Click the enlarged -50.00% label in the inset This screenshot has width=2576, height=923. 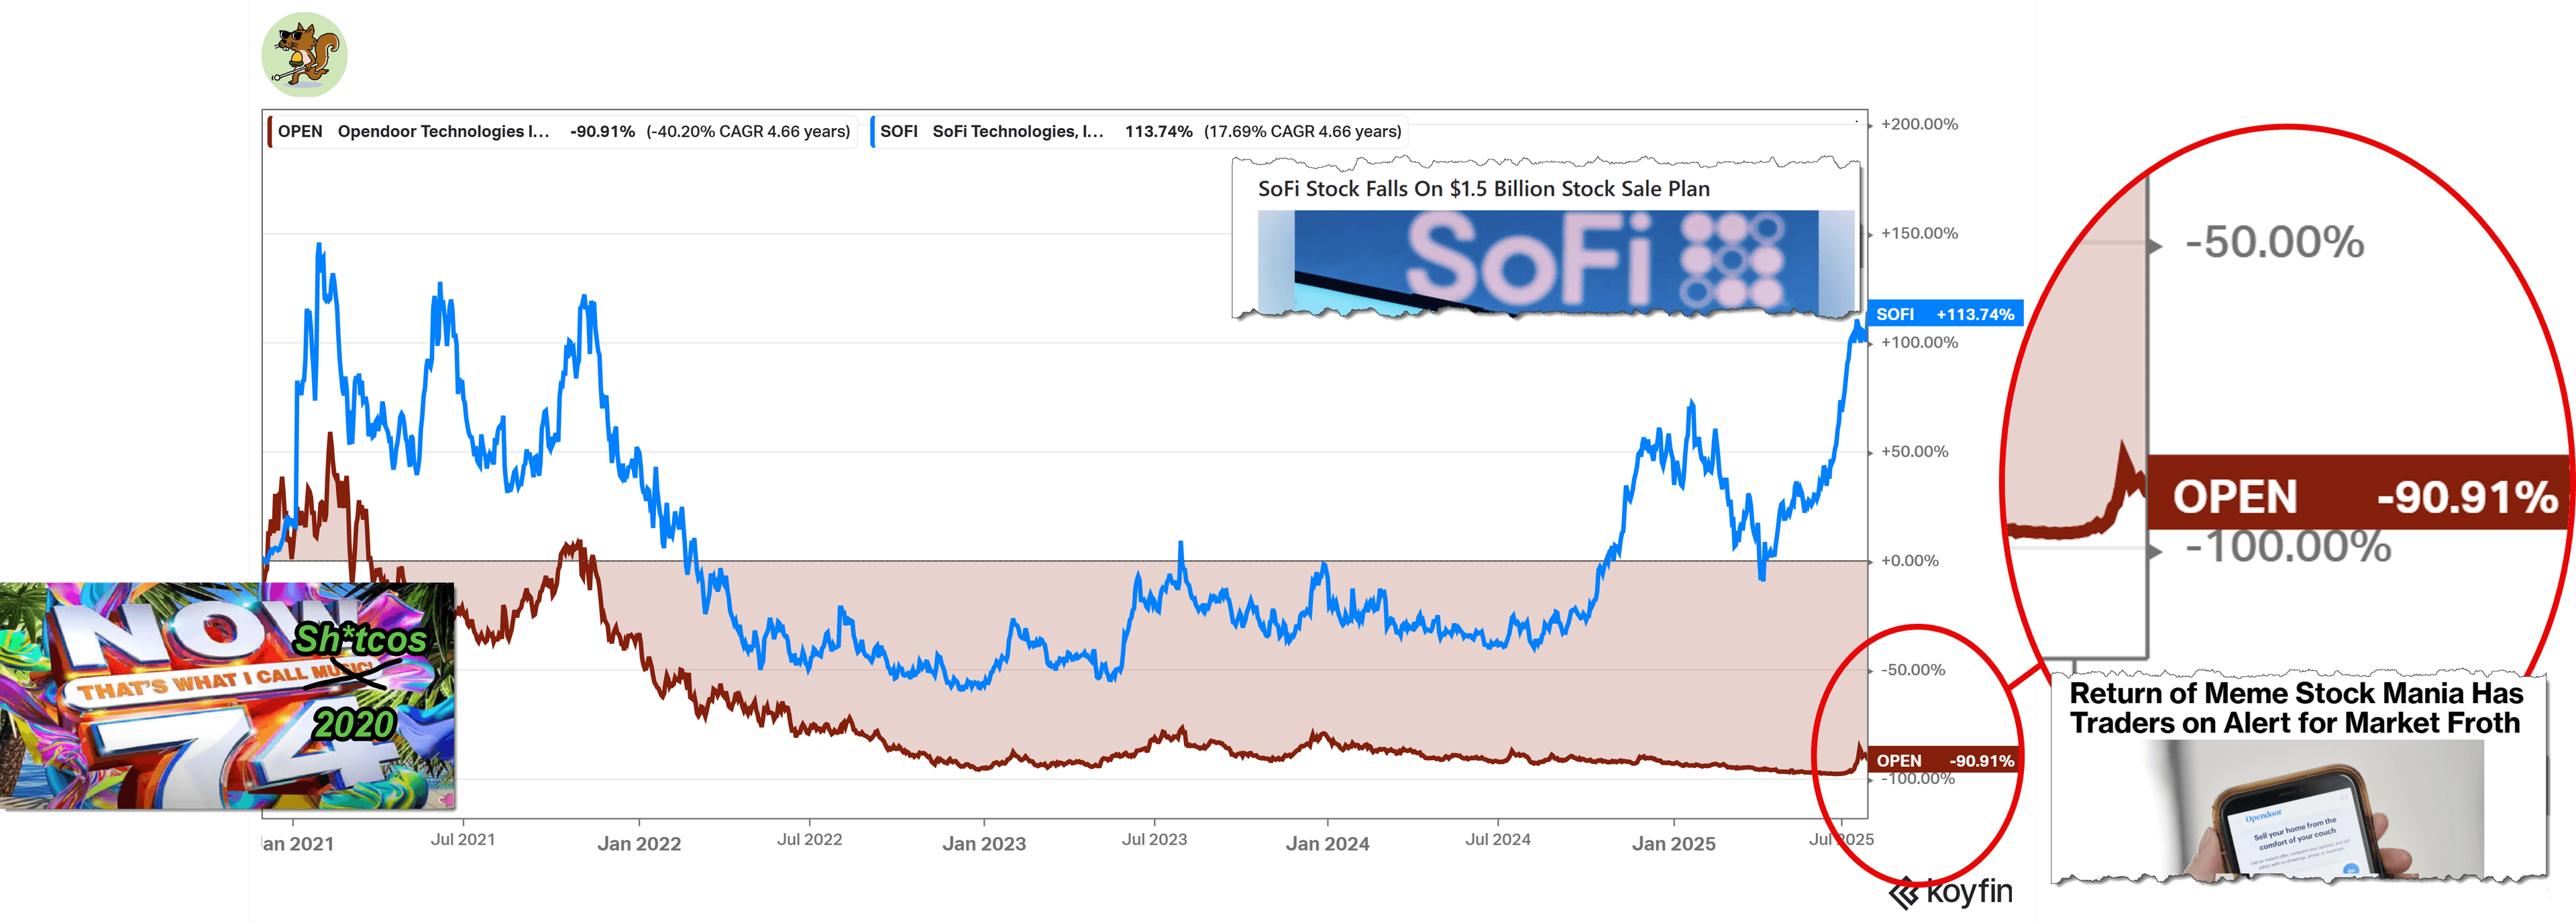(2275, 243)
